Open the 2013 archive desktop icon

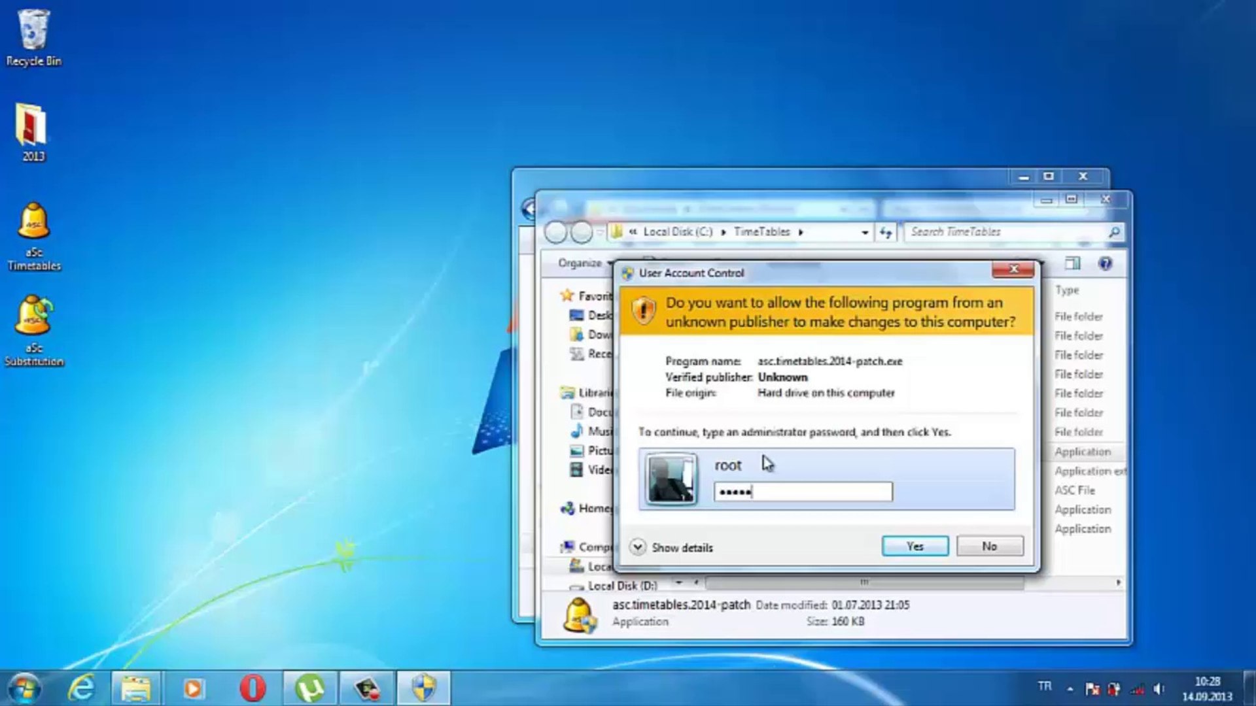coord(33,132)
